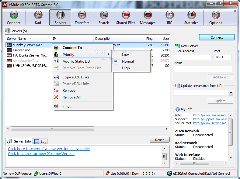Switch to the Server Info tab

19,141
